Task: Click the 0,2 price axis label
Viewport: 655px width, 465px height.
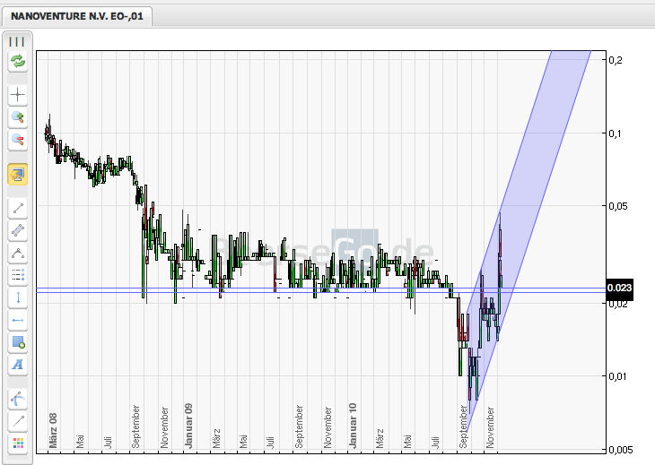Action: pos(616,60)
